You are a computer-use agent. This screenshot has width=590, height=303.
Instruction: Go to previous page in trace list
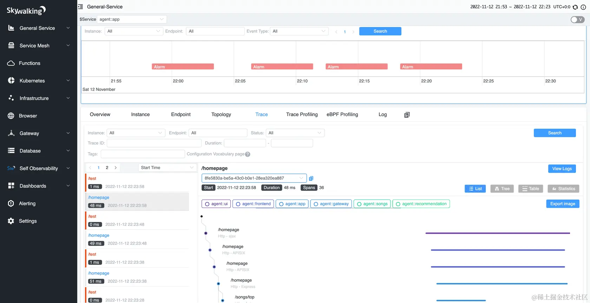pyautogui.click(x=90, y=168)
